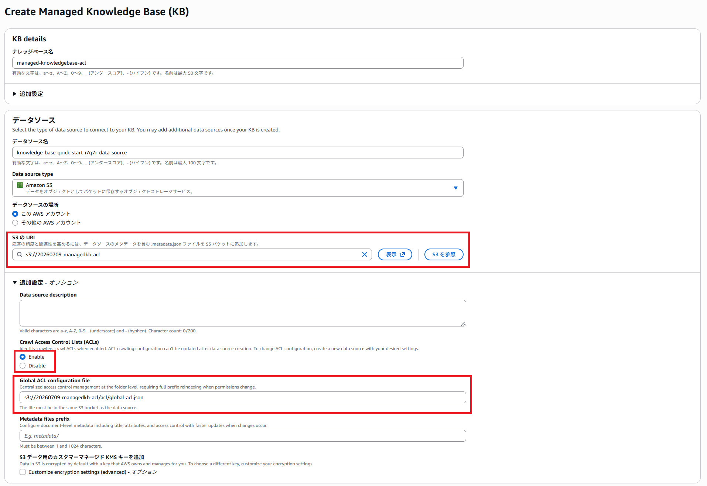Click the S3 を参照 button
Viewport: 707px width, 486px height.
[x=444, y=254]
